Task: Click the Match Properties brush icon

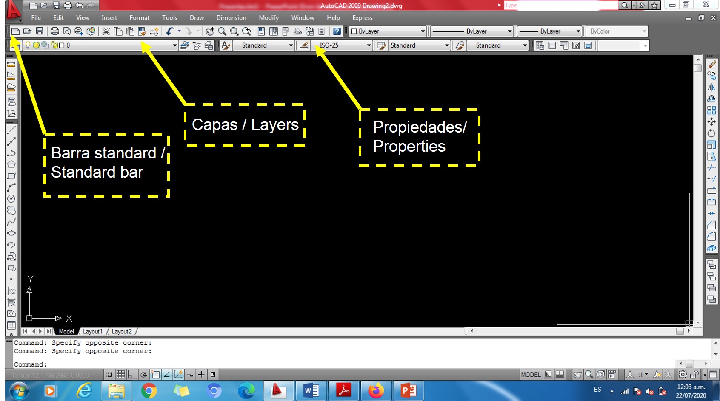Action: click(142, 31)
